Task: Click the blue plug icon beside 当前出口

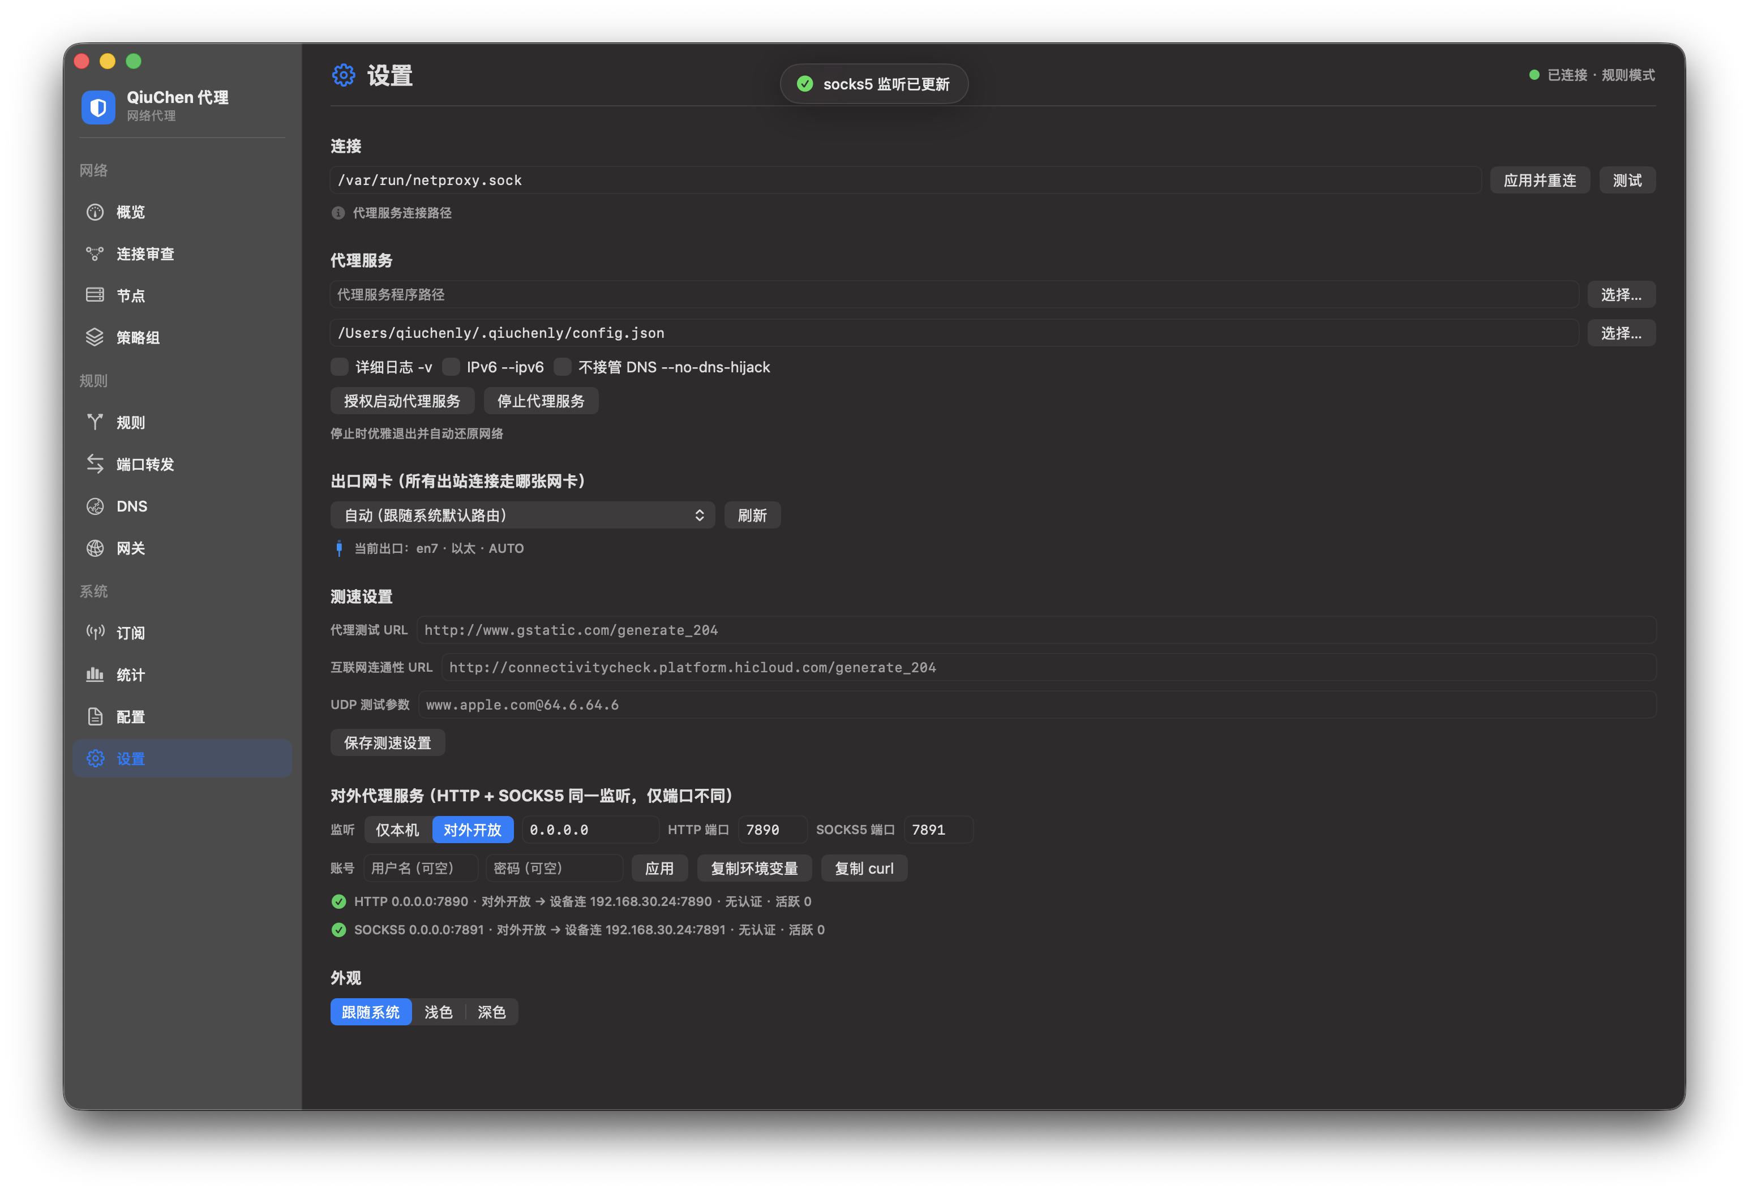Action: [x=338, y=548]
